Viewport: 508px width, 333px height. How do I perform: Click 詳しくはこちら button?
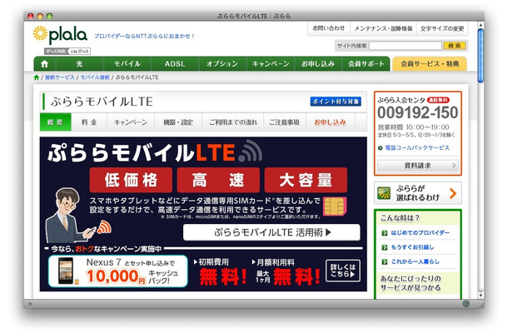click(343, 271)
